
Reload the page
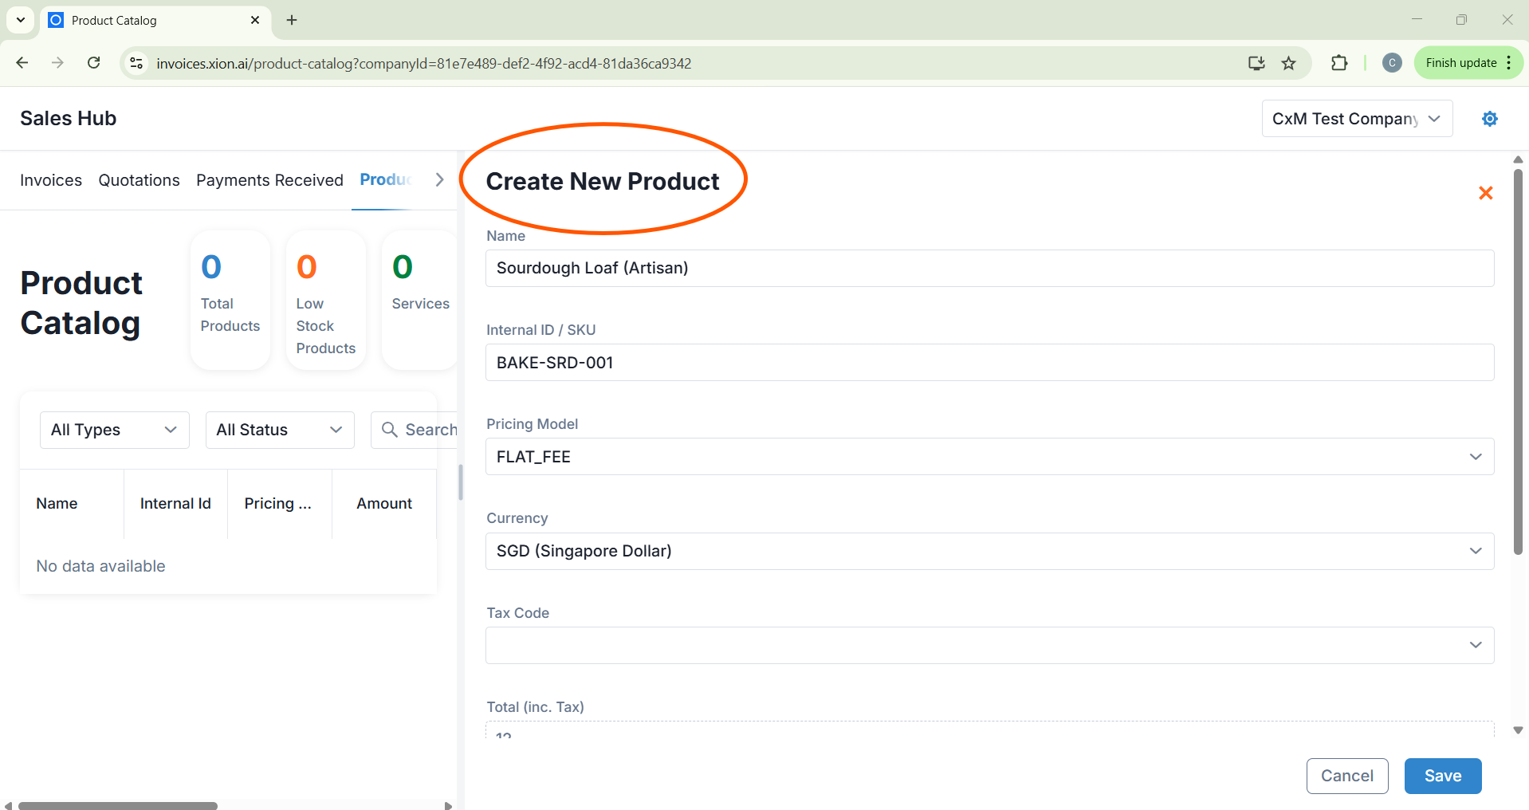tap(93, 63)
